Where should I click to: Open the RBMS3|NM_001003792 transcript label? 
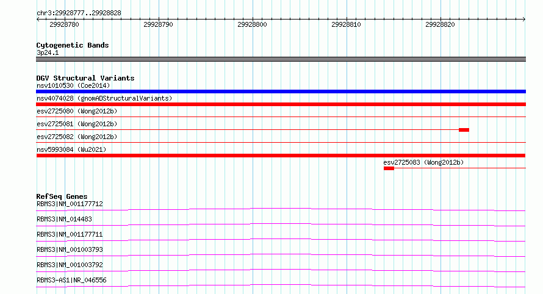point(70,265)
